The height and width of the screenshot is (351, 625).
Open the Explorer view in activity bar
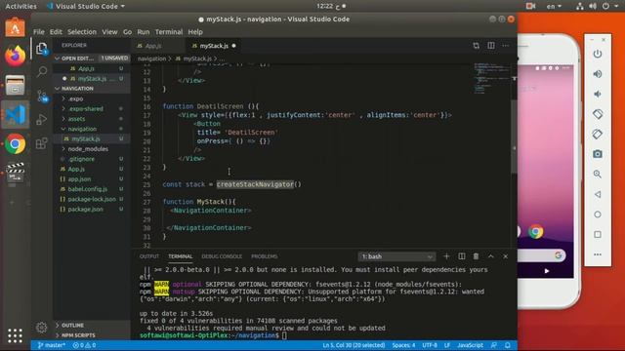(x=41, y=49)
